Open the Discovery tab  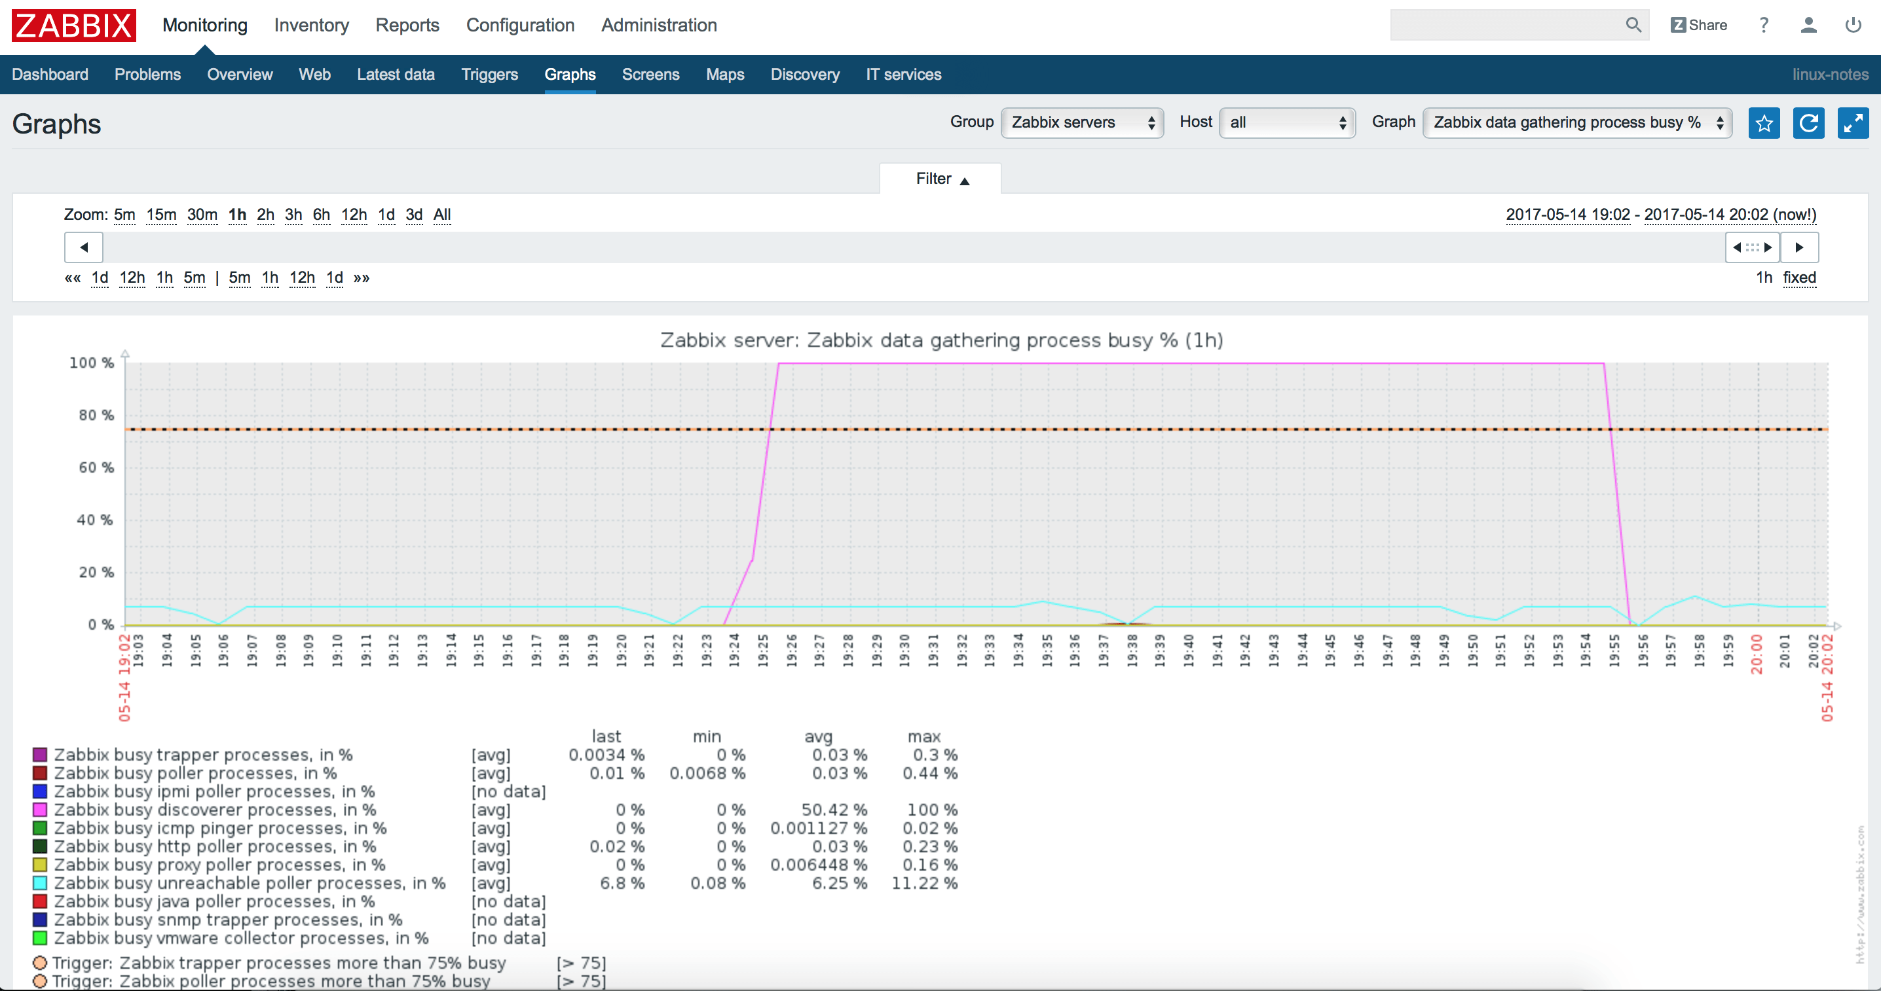806,75
